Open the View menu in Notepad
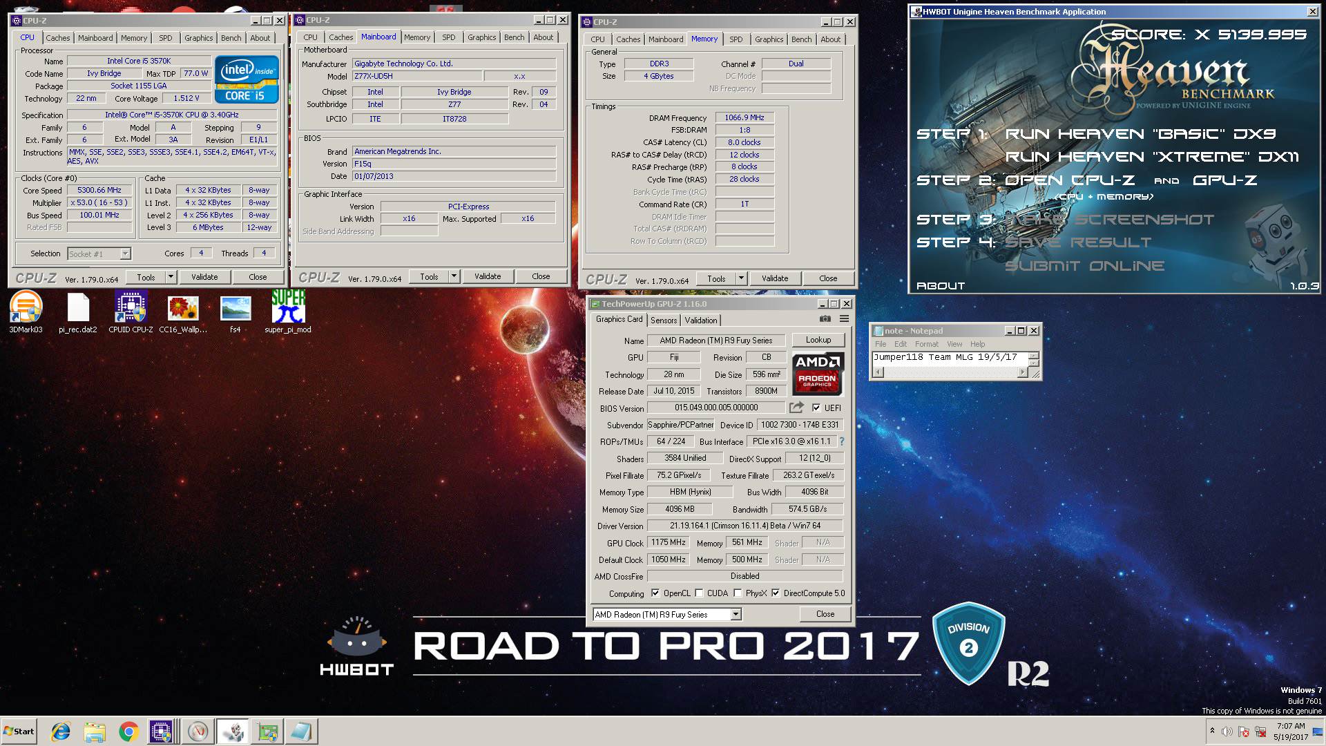 tap(954, 344)
